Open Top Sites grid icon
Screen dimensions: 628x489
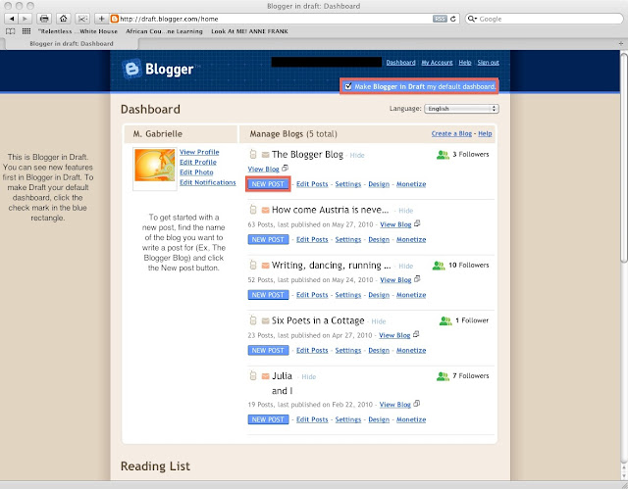coord(26,31)
